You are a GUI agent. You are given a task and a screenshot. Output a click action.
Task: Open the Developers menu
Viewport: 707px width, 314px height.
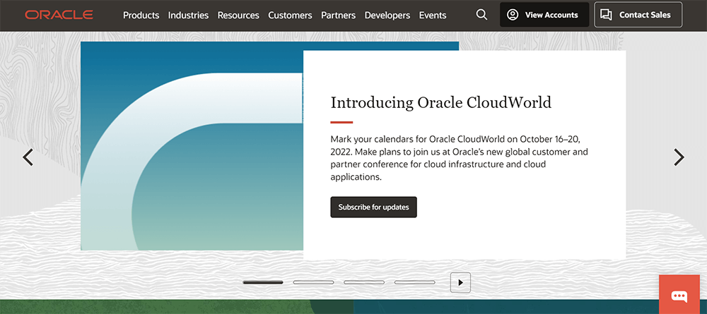(x=387, y=16)
